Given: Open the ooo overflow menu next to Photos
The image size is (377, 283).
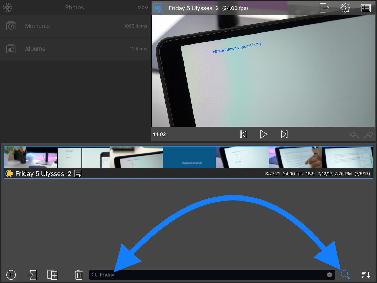Looking at the screenshot, I should [143, 7].
